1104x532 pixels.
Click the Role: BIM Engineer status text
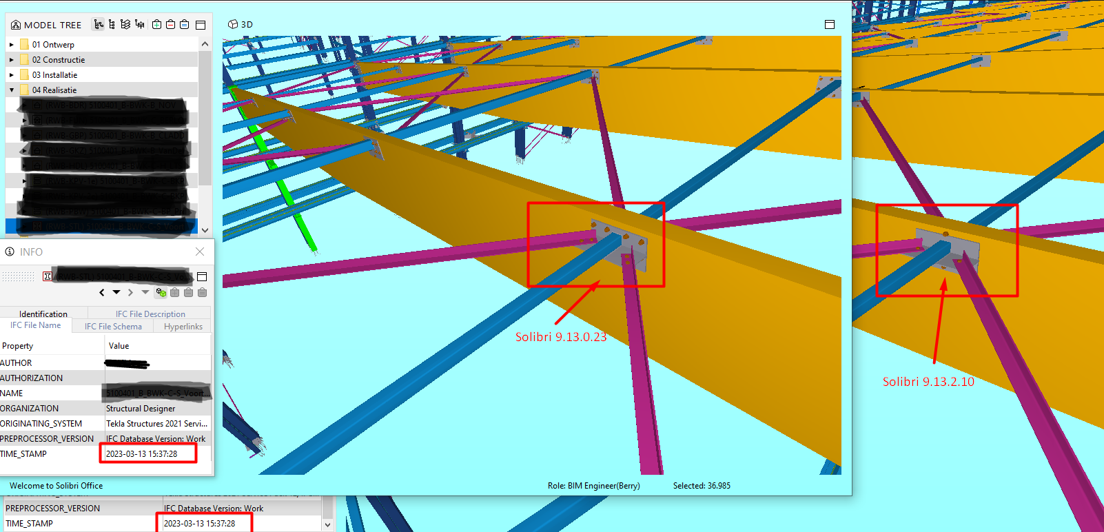pyautogui.click(x=593, y=486)
